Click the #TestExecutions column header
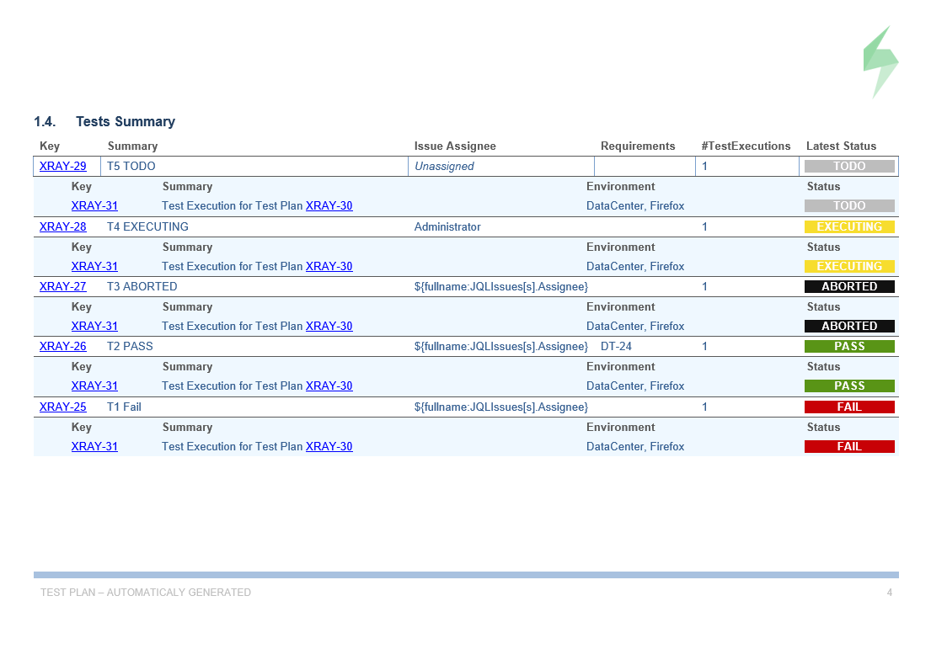931x649 pixels. click(x=746, y=146)
